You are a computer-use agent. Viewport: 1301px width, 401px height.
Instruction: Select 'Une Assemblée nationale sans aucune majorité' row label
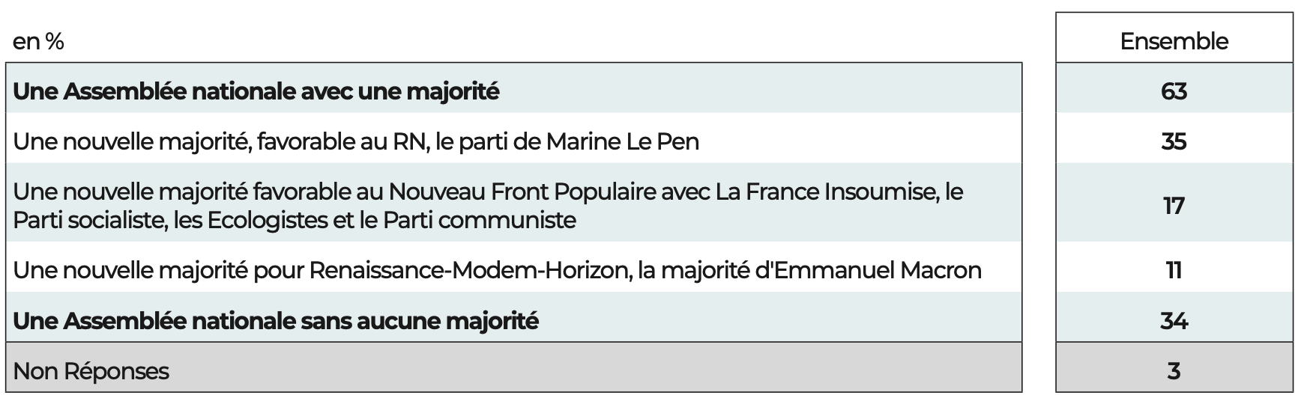coord(276,321)
